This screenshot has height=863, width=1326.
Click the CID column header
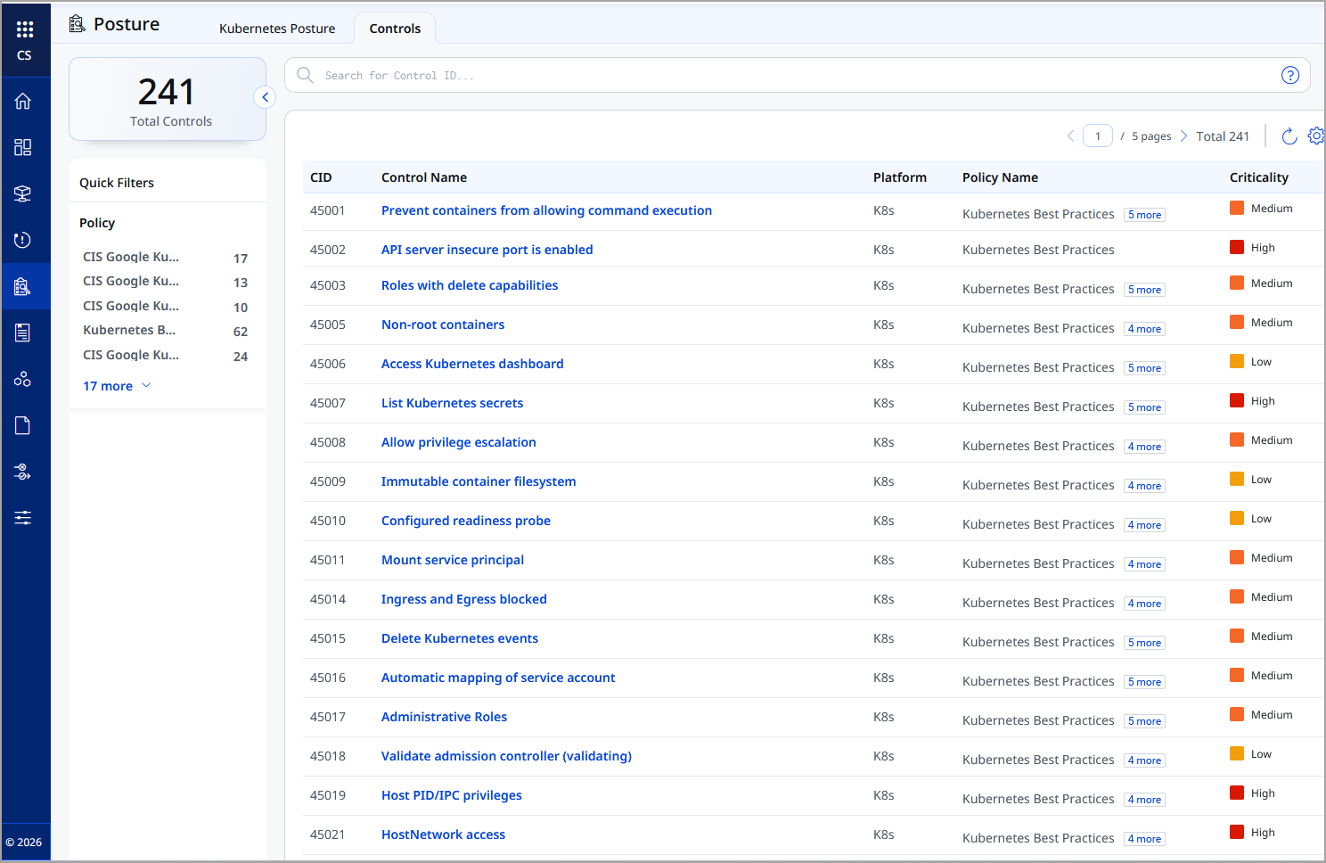point(321,177)
